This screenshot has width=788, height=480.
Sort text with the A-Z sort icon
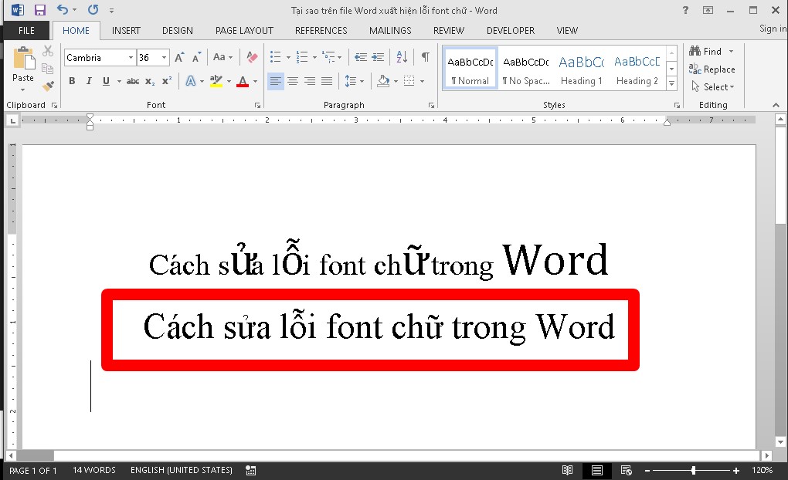pos(402,57)
